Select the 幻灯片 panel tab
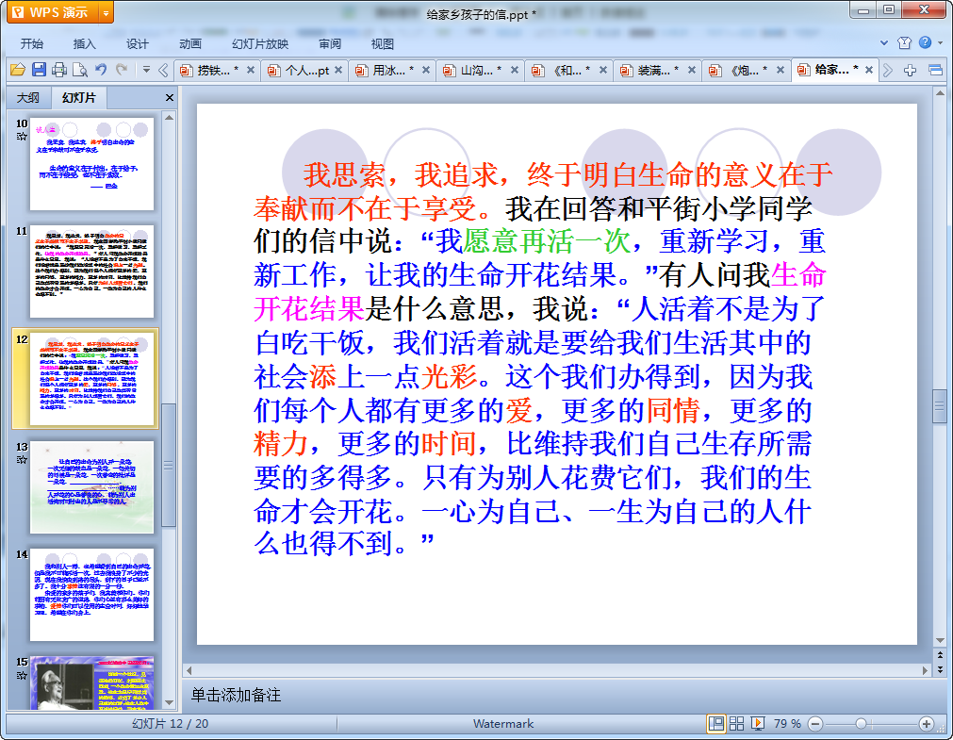Viewport: 953px width, 740px height. [79, 98]
